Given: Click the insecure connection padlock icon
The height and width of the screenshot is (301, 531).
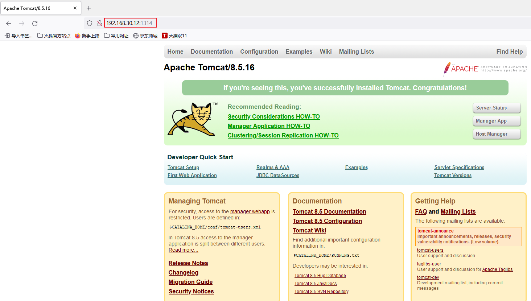Looking at the screenshot, I should click(99, 23).
